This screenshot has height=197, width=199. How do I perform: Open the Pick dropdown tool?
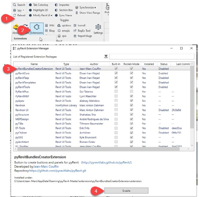pyautogui.click(x=107, y=9)
